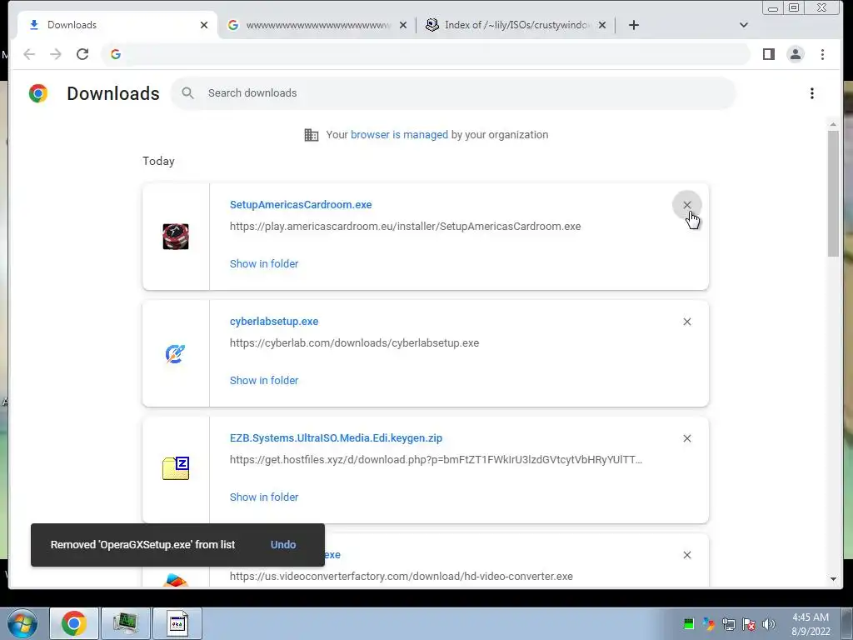The image size is (853, 640).
Task: Click the videoconverterfactory download URL text
Action: point(401,576)
